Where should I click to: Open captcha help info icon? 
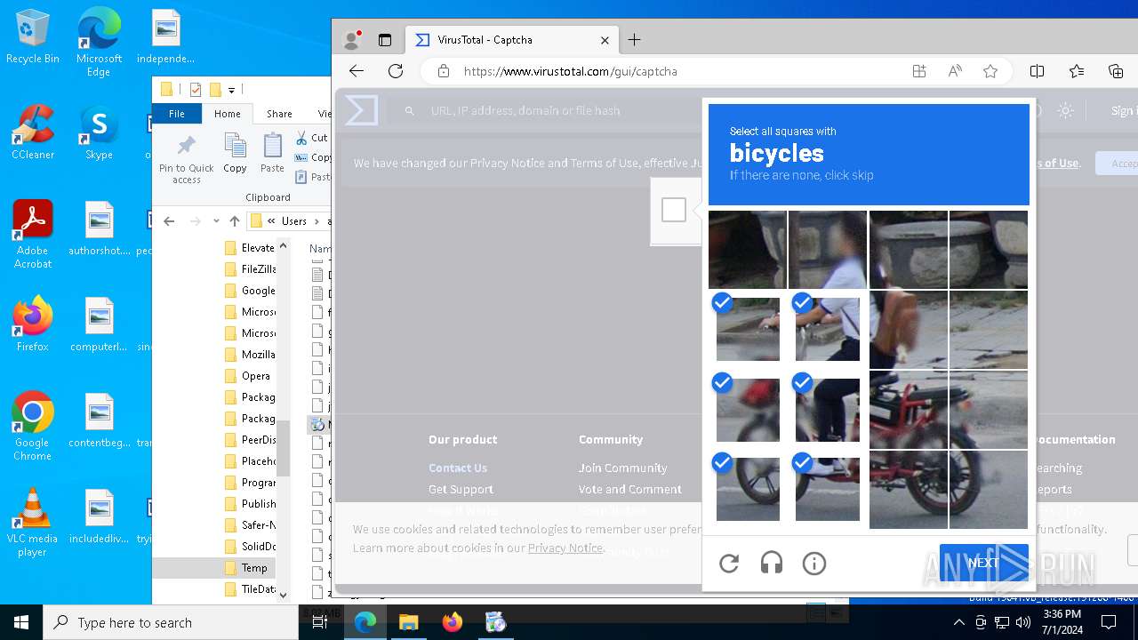click(814, 563)
